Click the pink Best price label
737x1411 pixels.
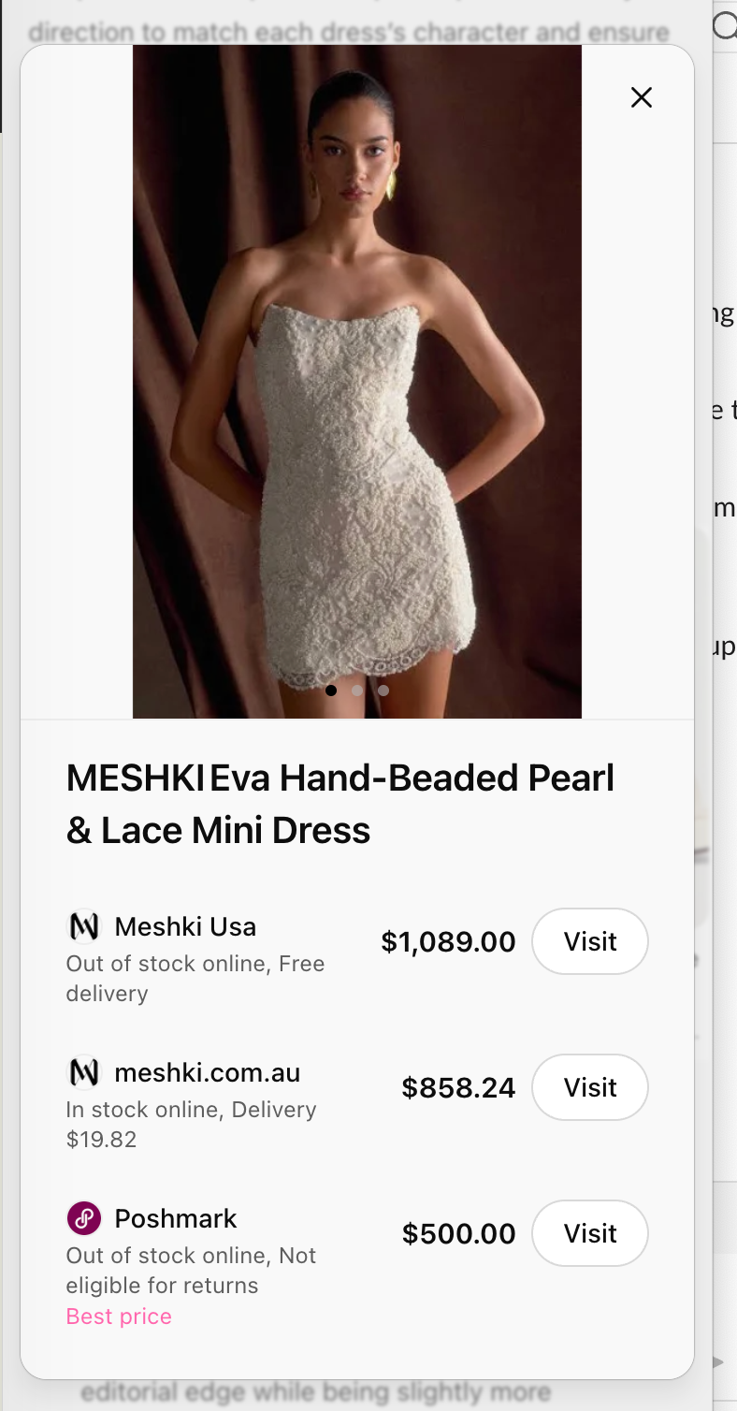point(119,1316)
